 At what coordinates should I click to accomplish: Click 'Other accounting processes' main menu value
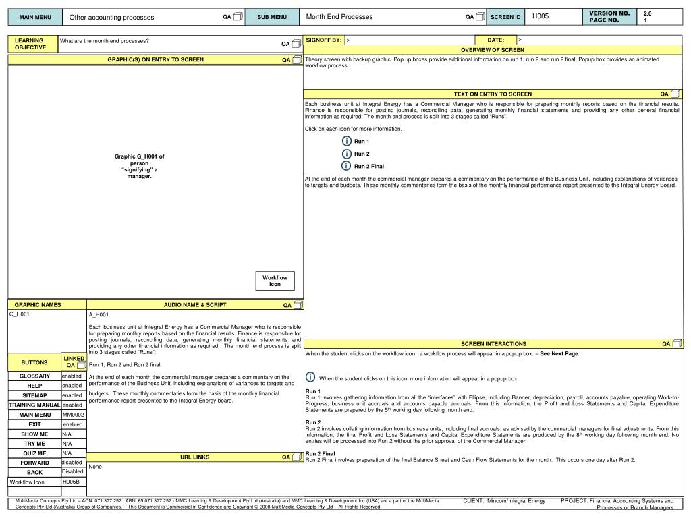click(x=112, y=17)
